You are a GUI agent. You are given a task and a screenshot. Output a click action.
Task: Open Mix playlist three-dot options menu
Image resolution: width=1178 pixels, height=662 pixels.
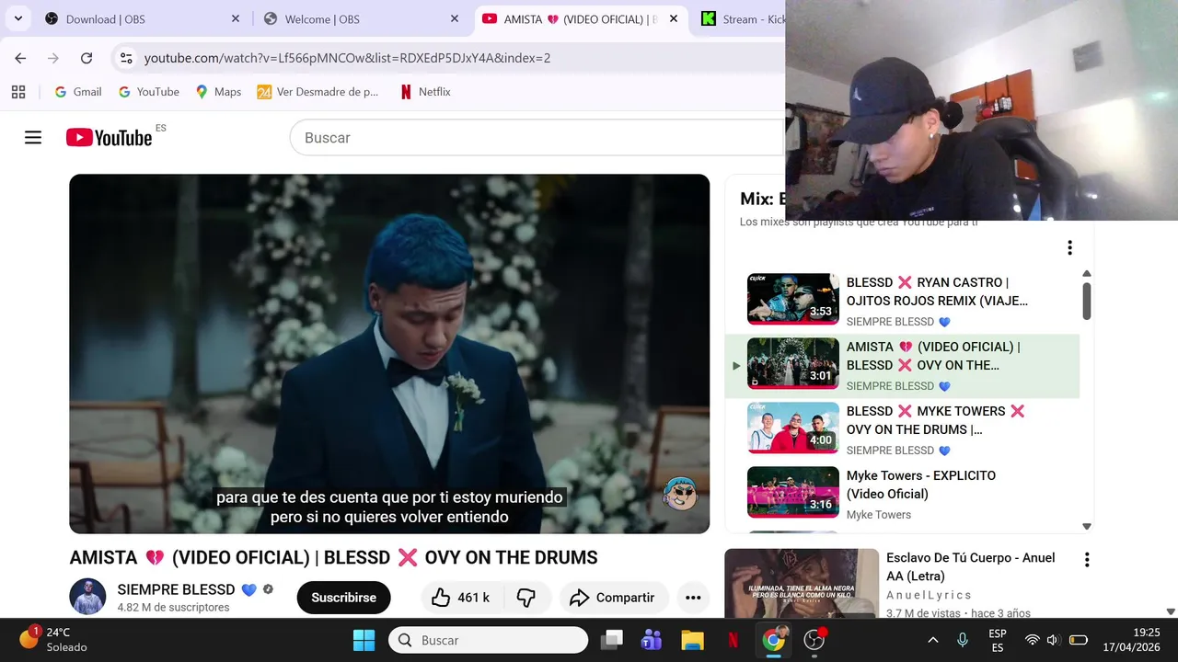point(1069,247)
